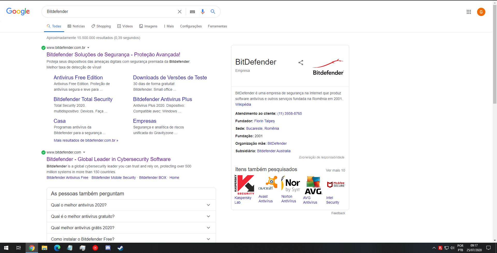Switch to the Shopping tab
Viewport: 497px width, 253px height.
[101, 26]
